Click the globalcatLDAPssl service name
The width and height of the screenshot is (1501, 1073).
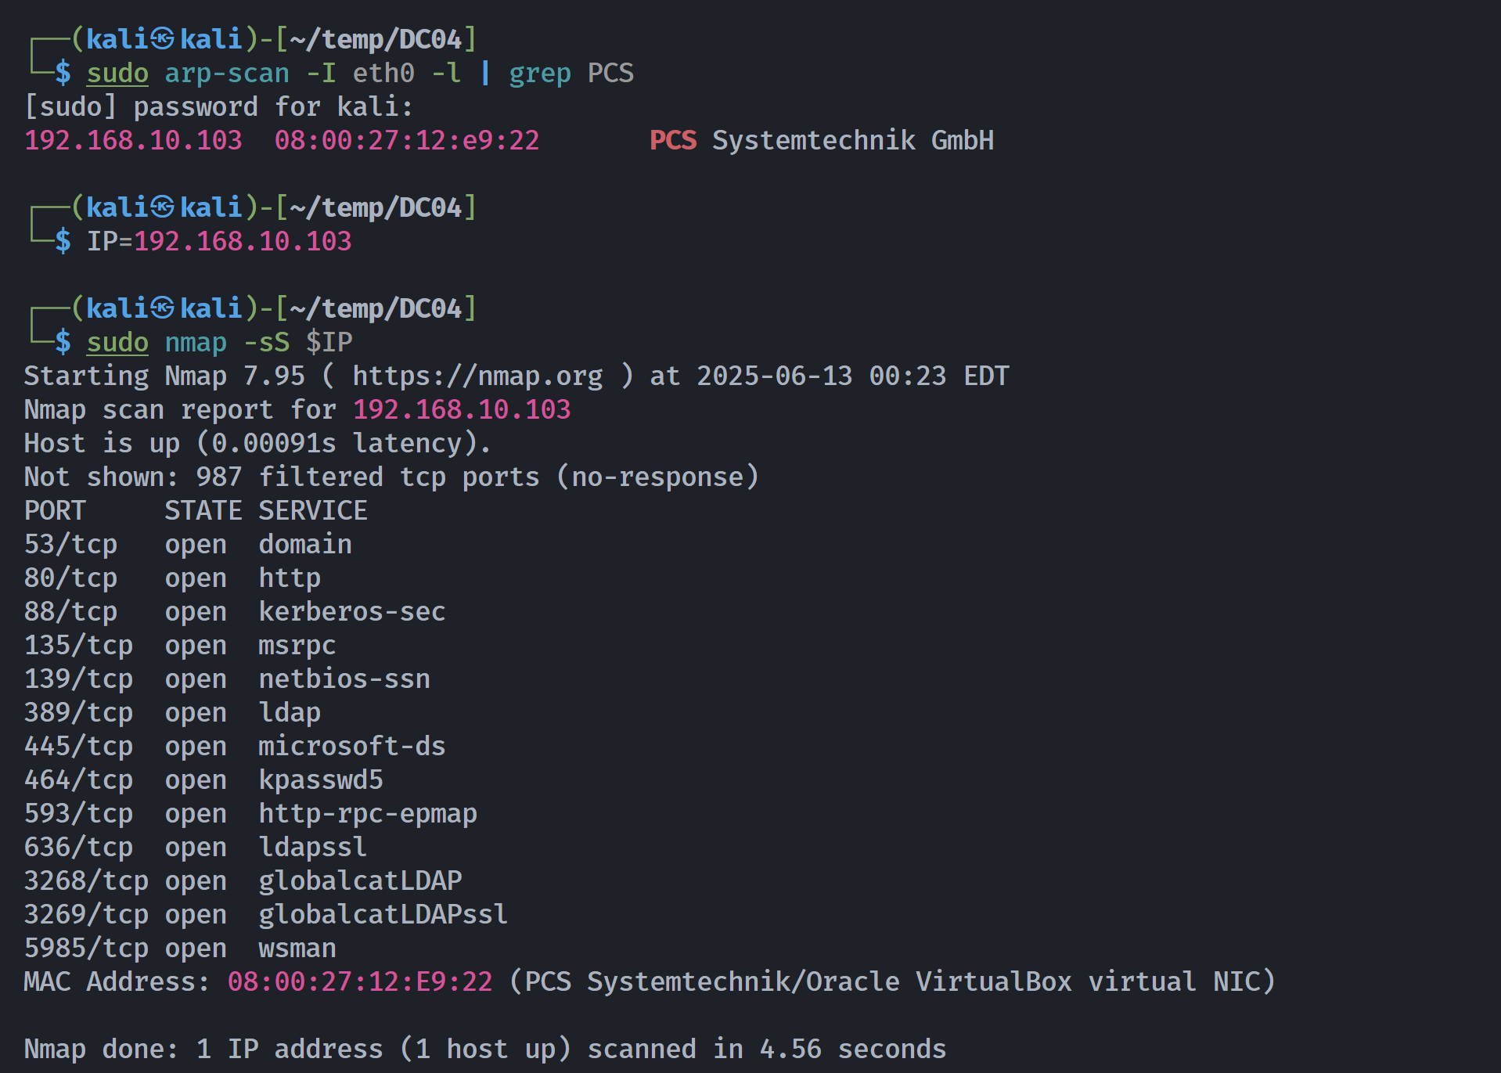click(383, 915)
